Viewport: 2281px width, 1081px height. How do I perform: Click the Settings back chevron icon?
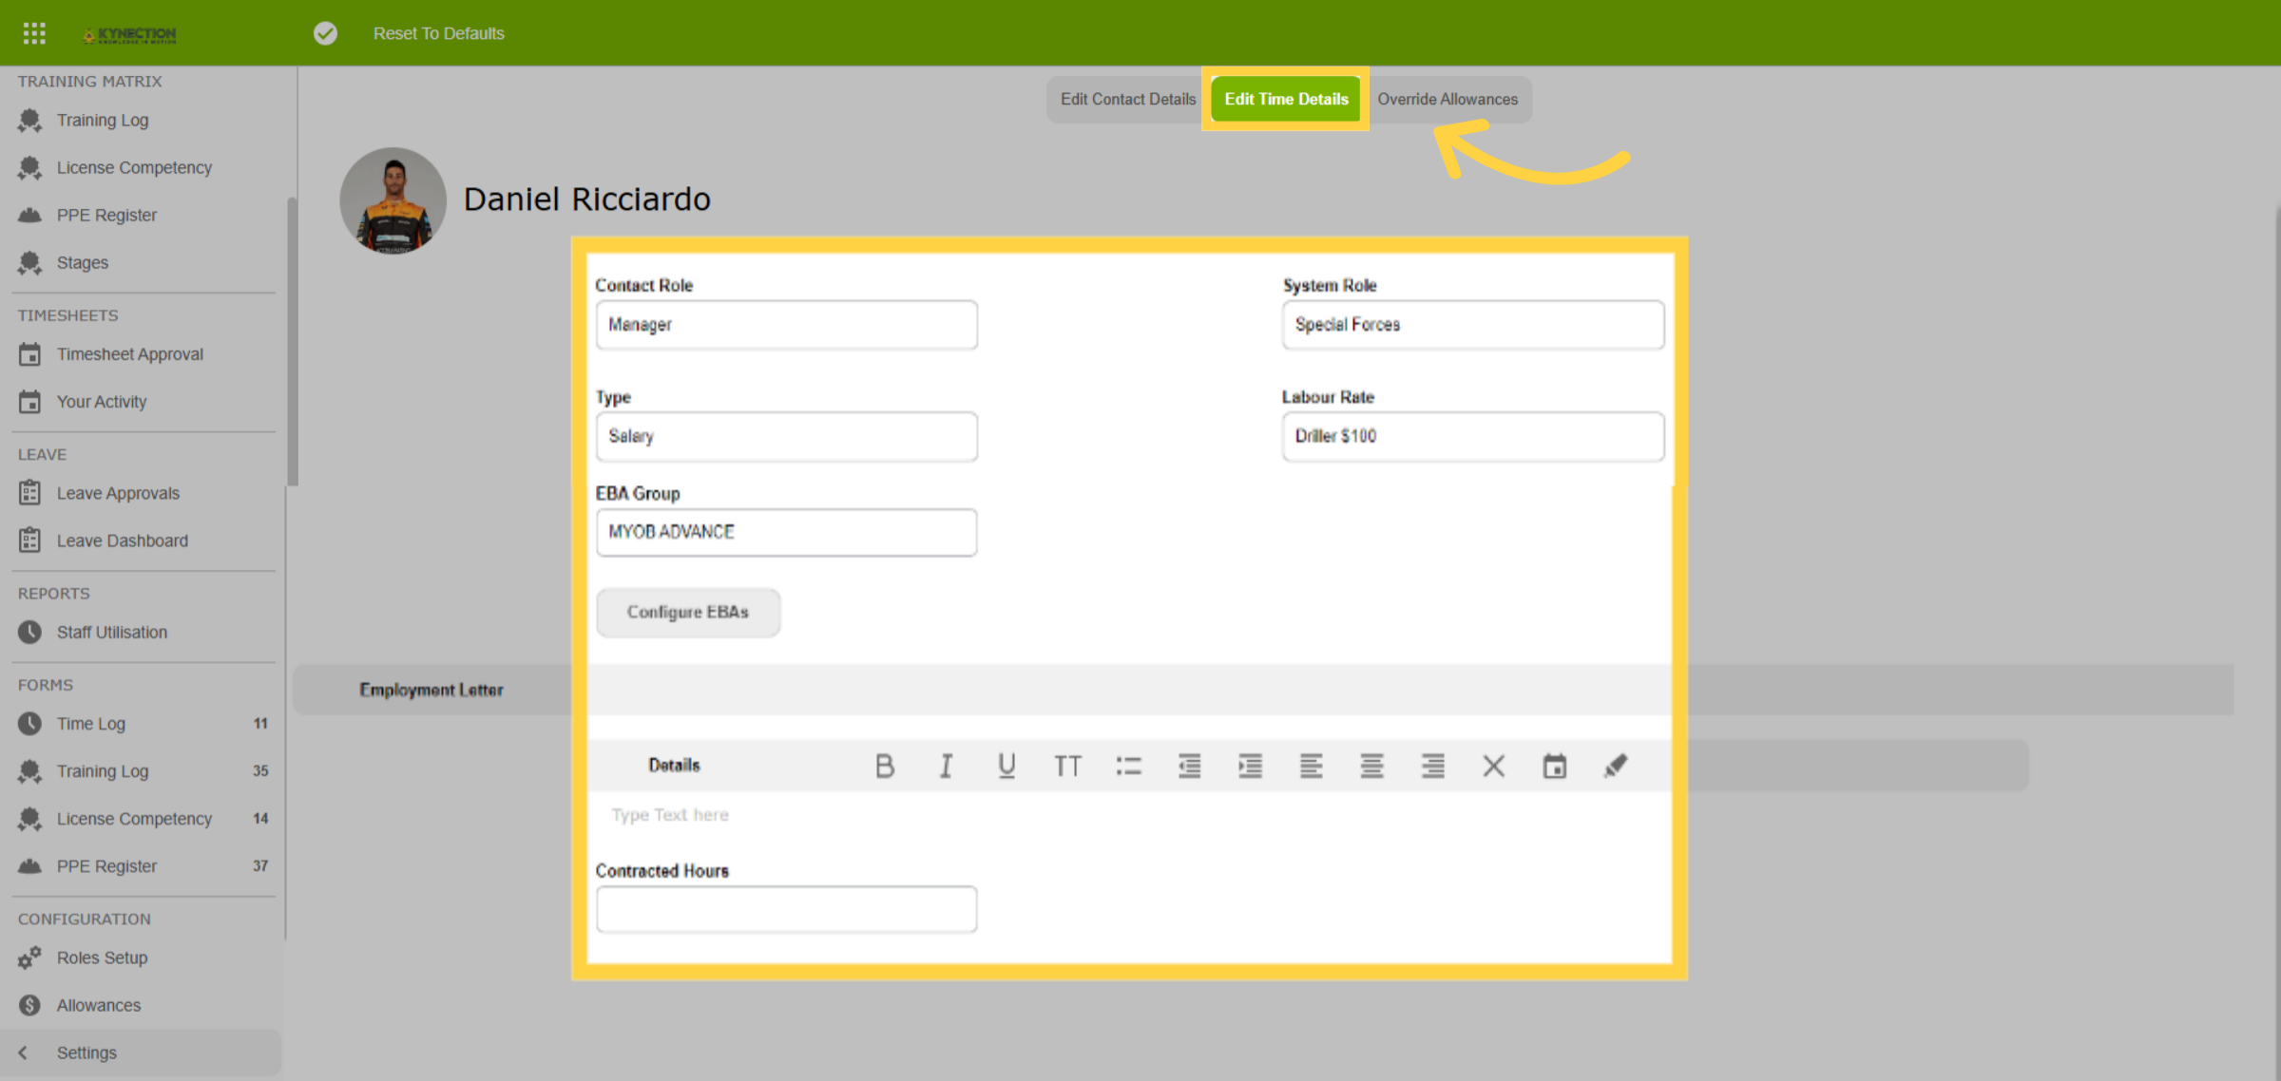23,1053
